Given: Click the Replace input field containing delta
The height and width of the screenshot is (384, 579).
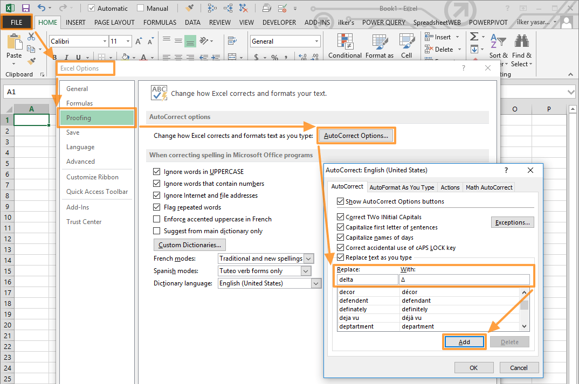Looking at the screenshot, I should (x=367, y=279).
